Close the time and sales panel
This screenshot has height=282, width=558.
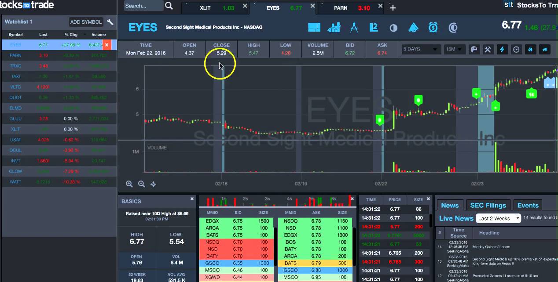click(428, 199)
